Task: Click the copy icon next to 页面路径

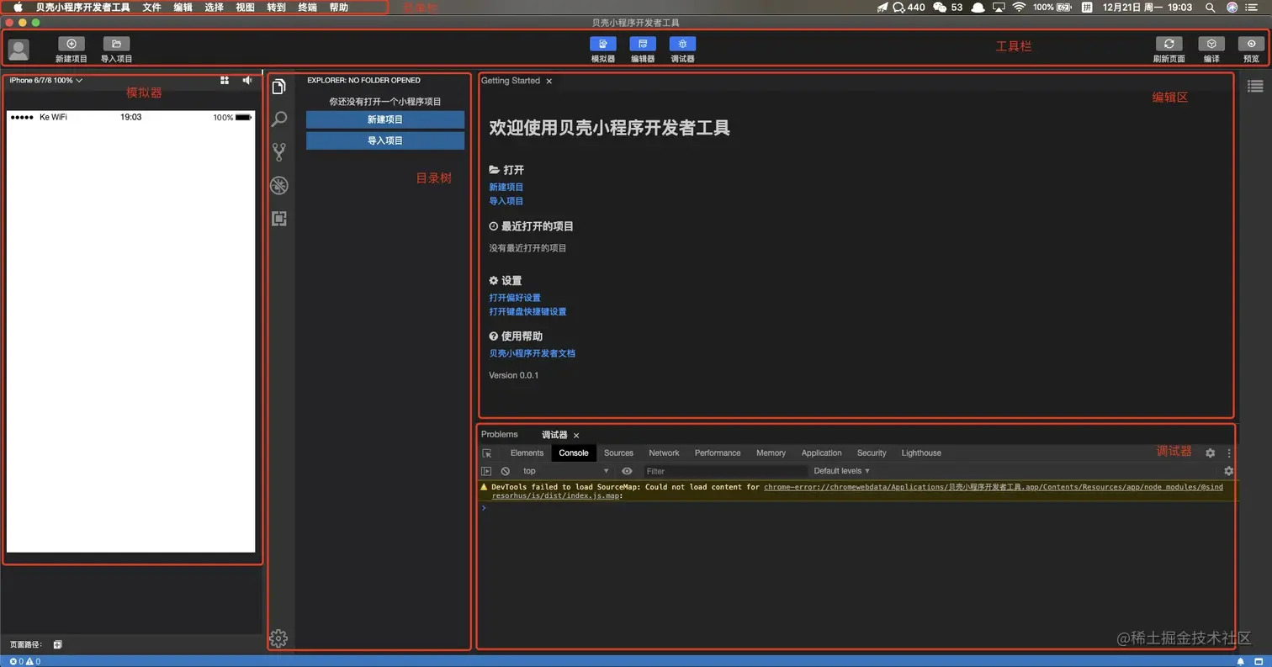Action: point(58,644)
